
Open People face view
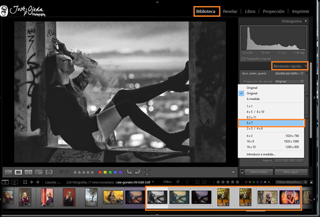pos(49,172)
